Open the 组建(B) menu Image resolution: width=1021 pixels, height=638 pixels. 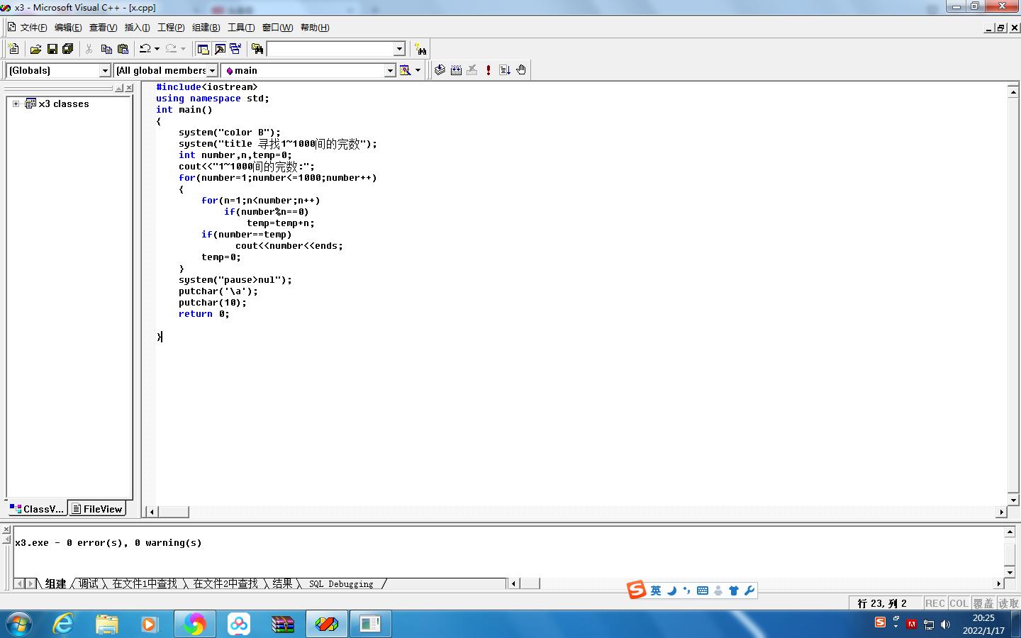(x=206, y=28)
